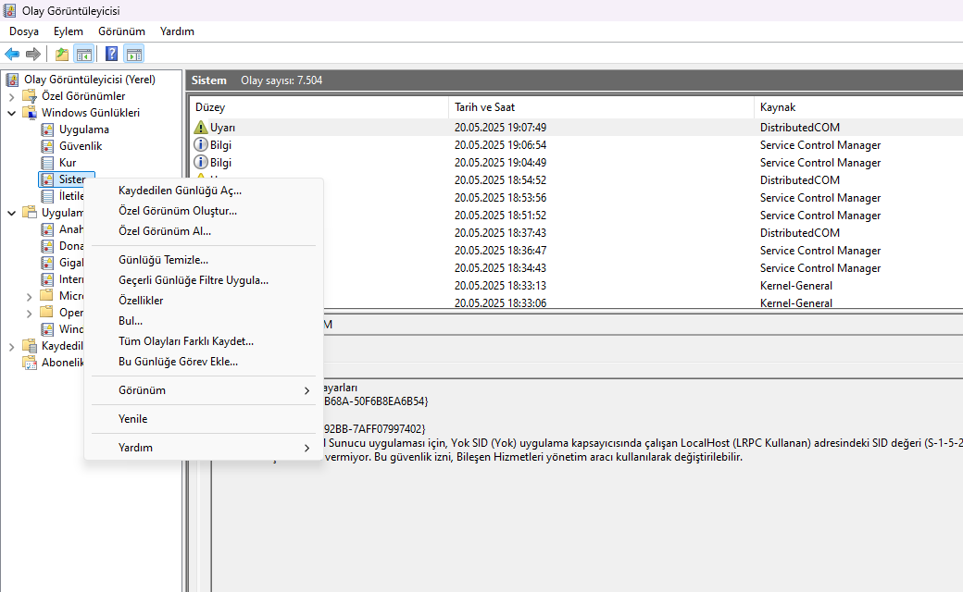Expand the Özel Görünümler tree node
Image resolution: width=963 pixels, height=592 pixels.
(12, 96)
